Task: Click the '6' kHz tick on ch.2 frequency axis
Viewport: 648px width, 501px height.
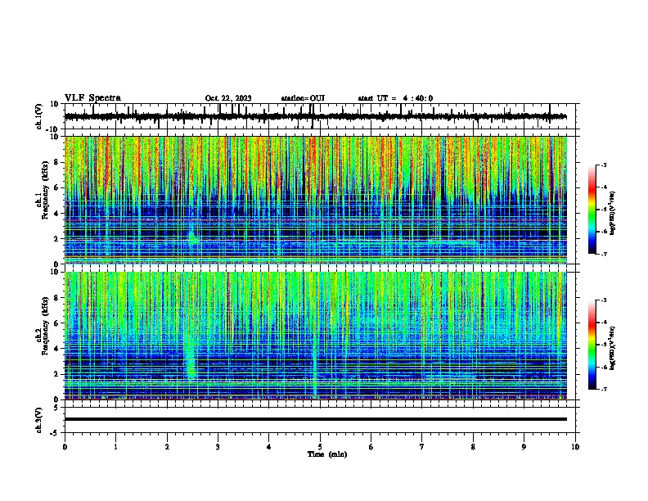Action: point(57,323)
